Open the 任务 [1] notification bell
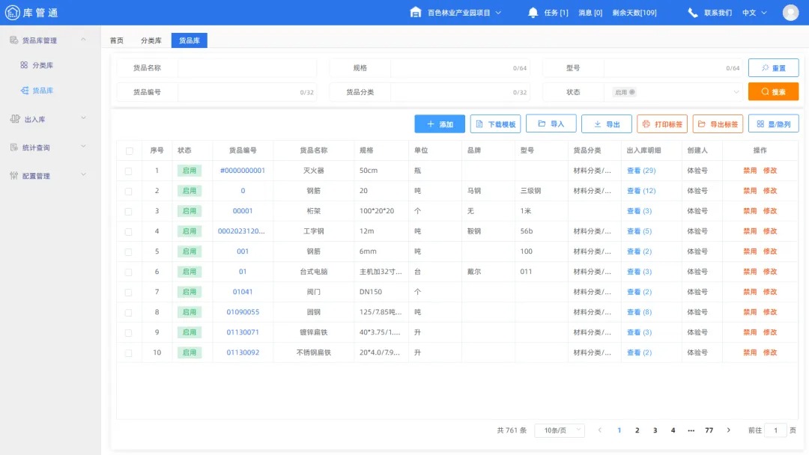This screenshot has width=809, height=455. coord(532,12)
